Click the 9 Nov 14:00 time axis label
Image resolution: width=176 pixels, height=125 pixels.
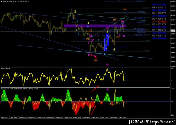click(x=13, y=117)
